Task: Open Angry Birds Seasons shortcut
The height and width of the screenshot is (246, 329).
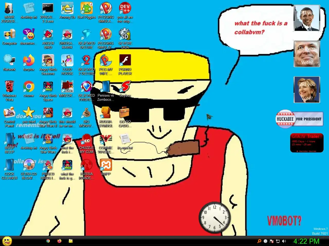Action: point(48,65)
